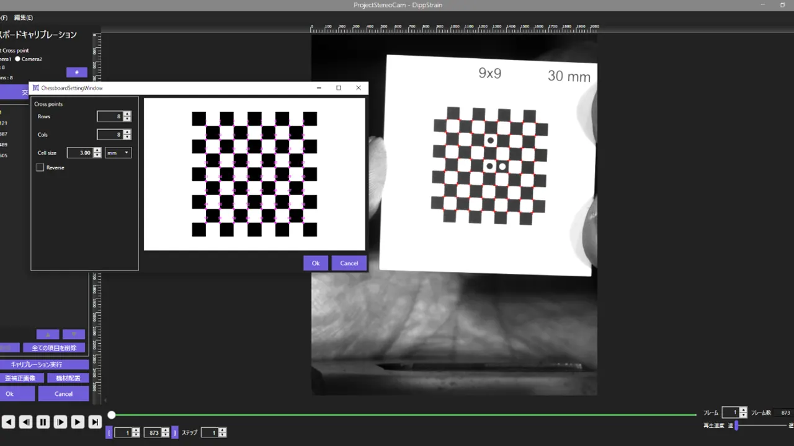Increase the Cell size value
Screen dimensions: 794x446
click(97, 150)
